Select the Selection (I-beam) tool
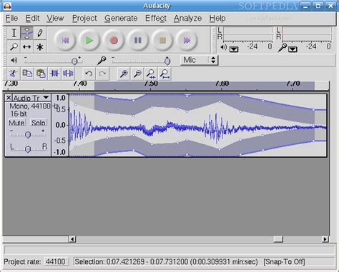This screenshot has width=339, height=272. [x=14, y=34]
